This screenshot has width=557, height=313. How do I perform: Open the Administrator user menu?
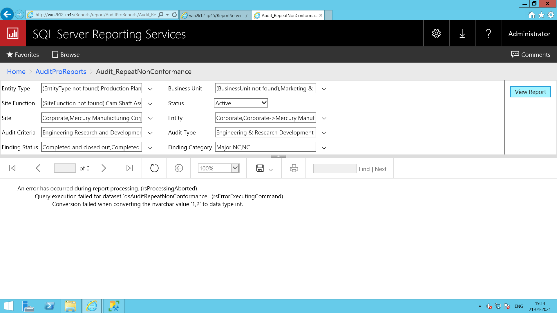(x=529, y=34)
